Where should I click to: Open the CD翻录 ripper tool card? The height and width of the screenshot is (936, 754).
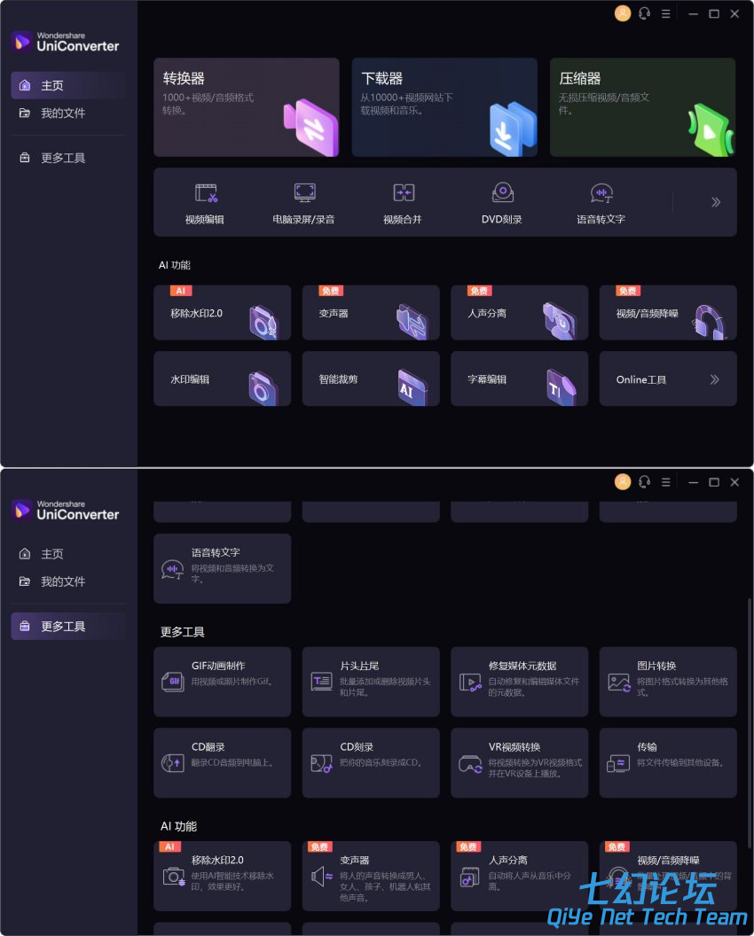point(223,762)
